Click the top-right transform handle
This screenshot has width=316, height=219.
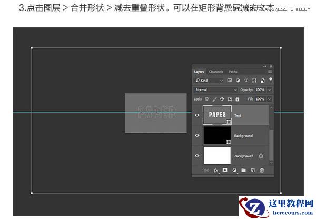click(281, 48)
